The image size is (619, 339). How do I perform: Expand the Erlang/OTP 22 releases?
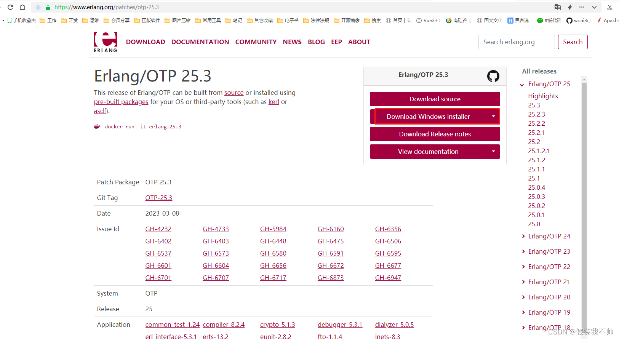[x=523, y=267]
